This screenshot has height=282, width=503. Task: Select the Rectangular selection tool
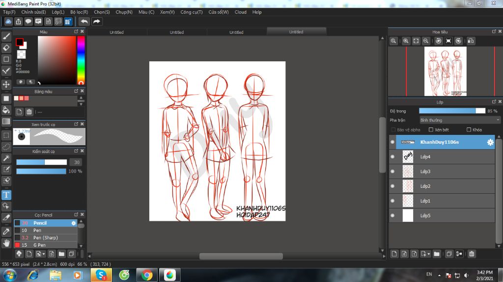point(6,135)
